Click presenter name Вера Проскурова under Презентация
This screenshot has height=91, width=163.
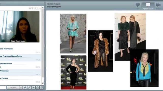tap(54, 7)
